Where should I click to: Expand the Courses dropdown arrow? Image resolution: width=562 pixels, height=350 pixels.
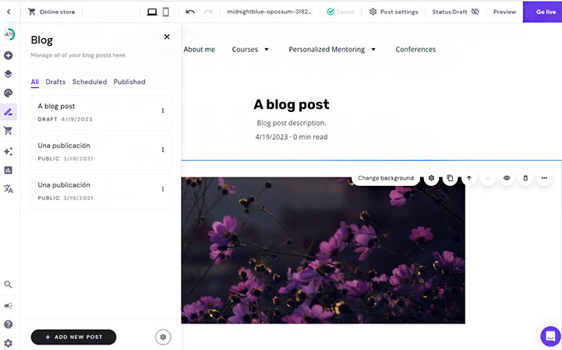(267, 49)
